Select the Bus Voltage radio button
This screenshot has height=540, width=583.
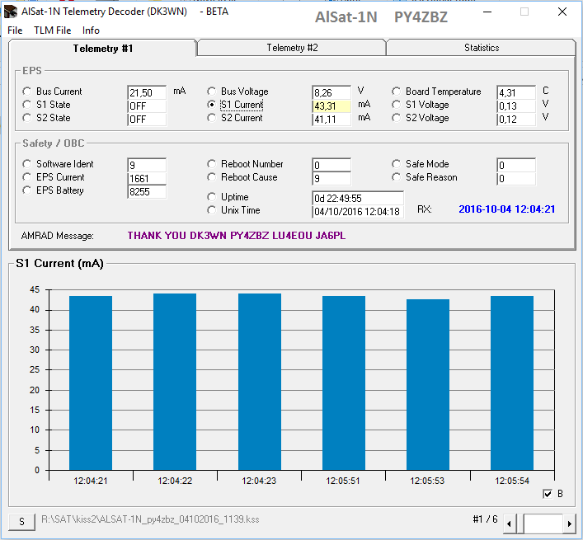click(x=213, y=92)
